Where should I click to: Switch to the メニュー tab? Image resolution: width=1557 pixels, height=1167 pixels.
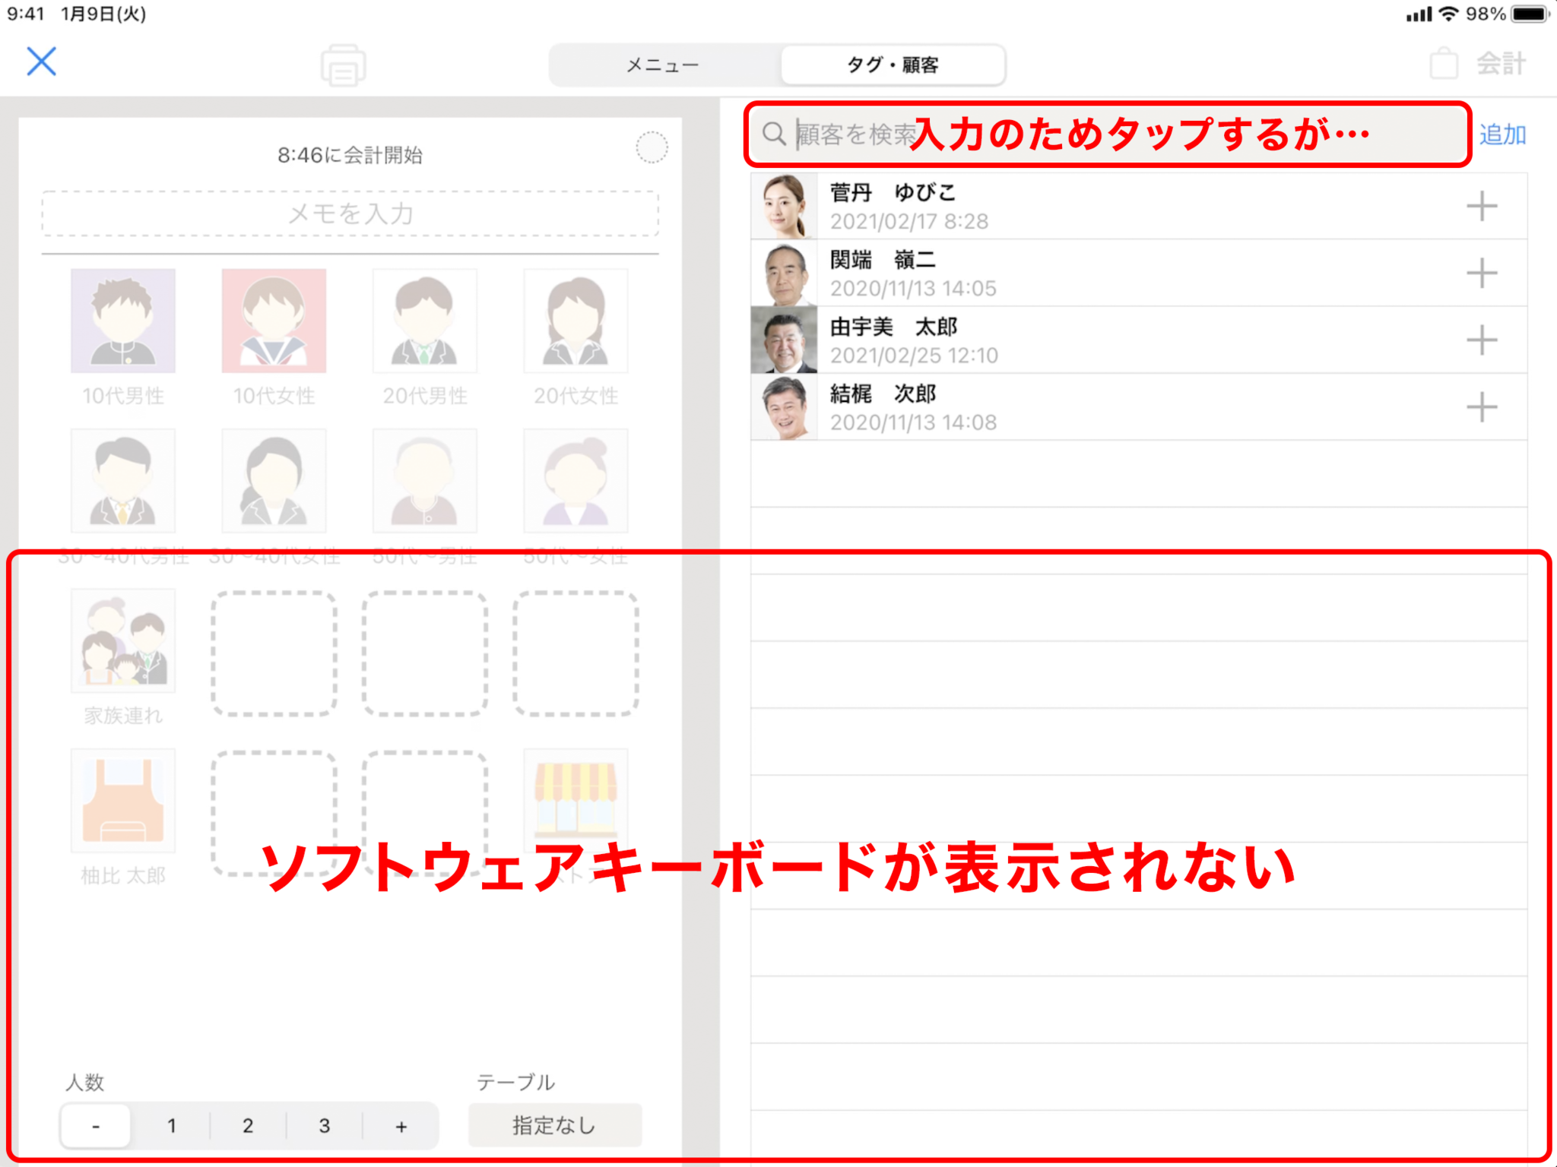pyautogui.click(x=663, y=65)
